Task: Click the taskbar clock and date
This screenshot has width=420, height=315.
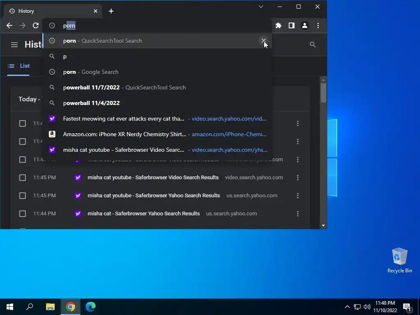Action: click(385, 307)
